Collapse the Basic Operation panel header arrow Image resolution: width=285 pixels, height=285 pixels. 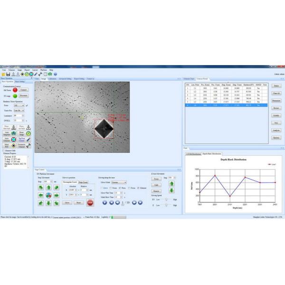(x=32, y=78)
